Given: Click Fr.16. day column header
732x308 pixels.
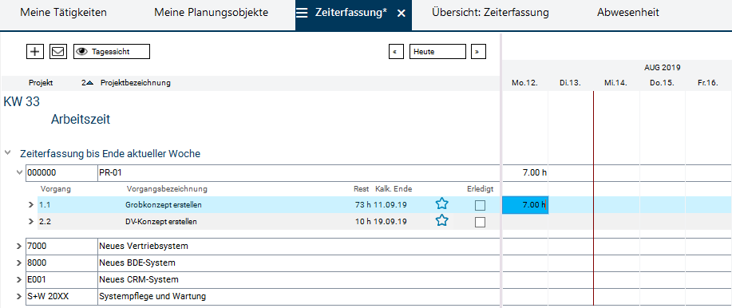Looking at the screenshot, I should [708, 83].
